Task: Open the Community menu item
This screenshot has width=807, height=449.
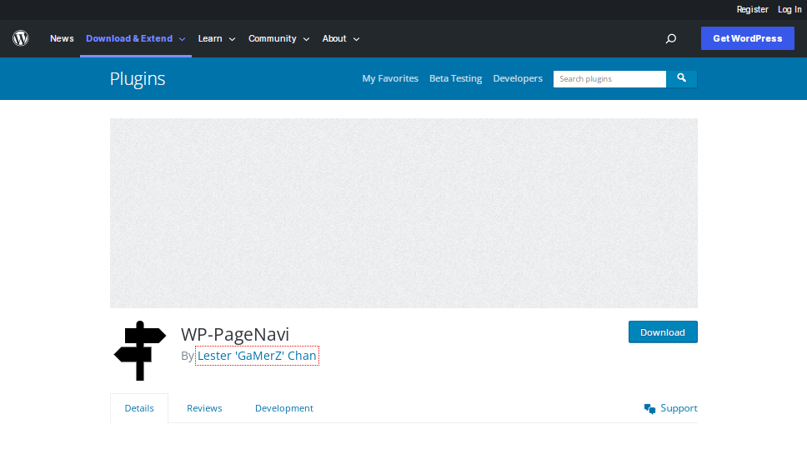Action: coord(273,38)
